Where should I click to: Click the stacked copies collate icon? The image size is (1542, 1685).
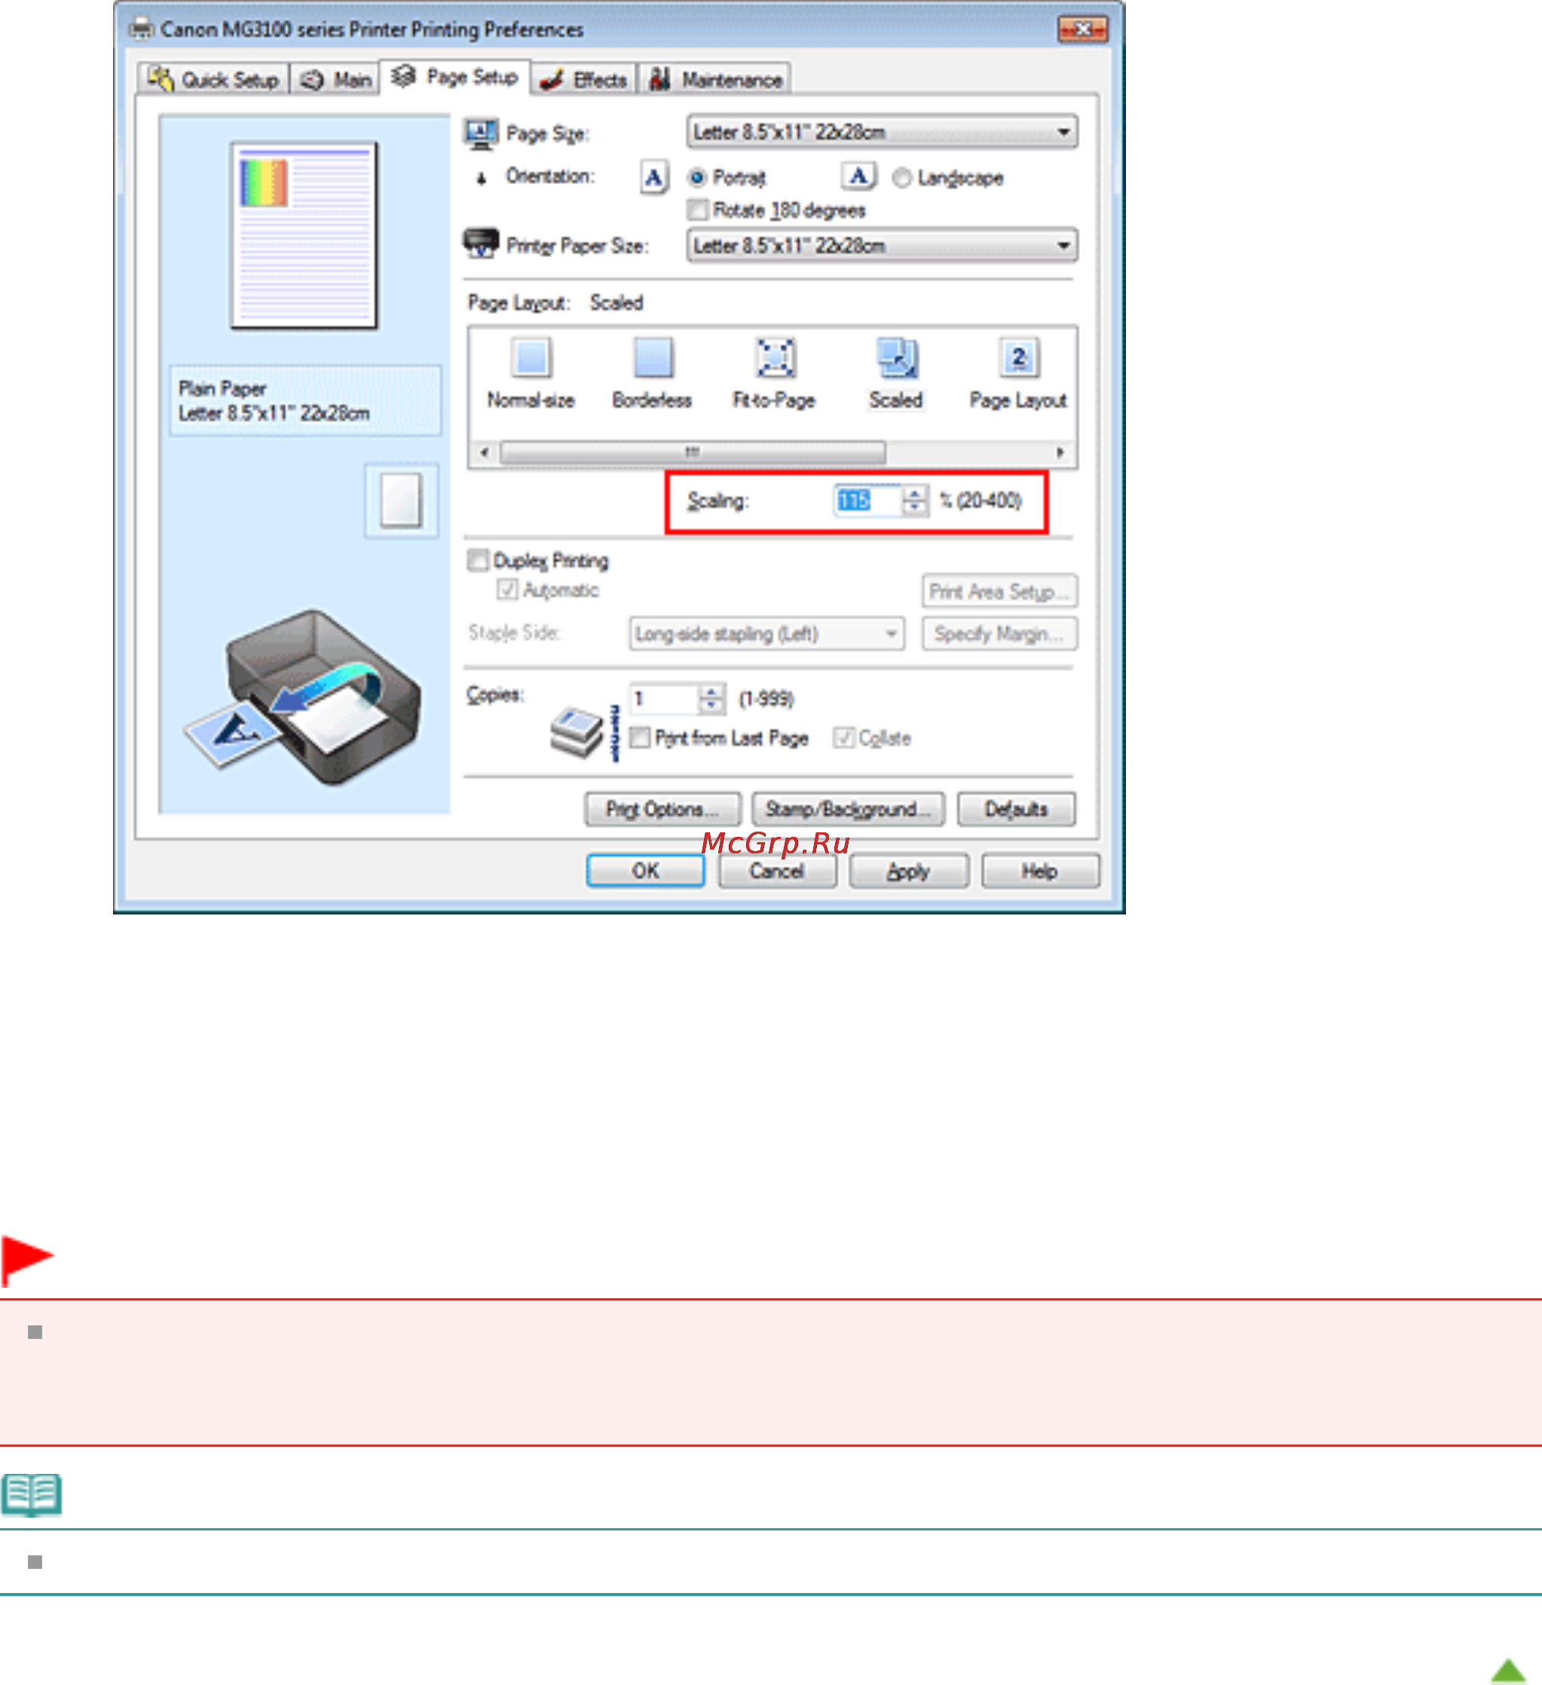point(585,732)
